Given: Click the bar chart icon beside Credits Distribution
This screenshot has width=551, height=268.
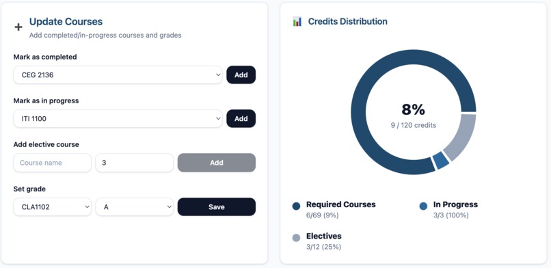Looking at the screenshot, I should [x=297, y=21].
